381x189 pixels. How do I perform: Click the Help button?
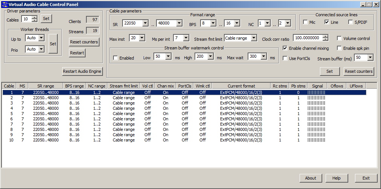[x=337, y=178]
